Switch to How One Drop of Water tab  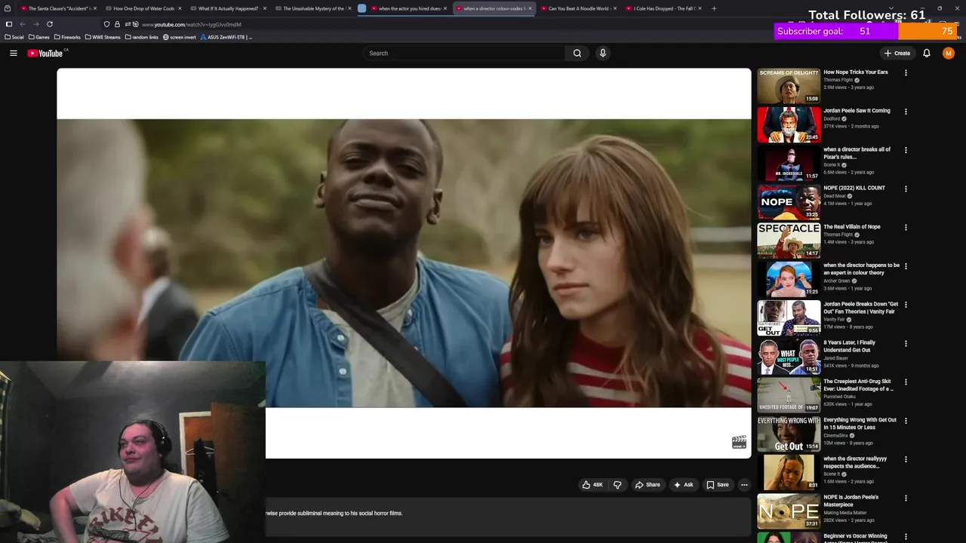[x=143, y=8]
